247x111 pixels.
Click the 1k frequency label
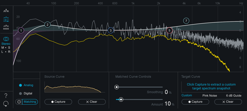tap(133, 3)
